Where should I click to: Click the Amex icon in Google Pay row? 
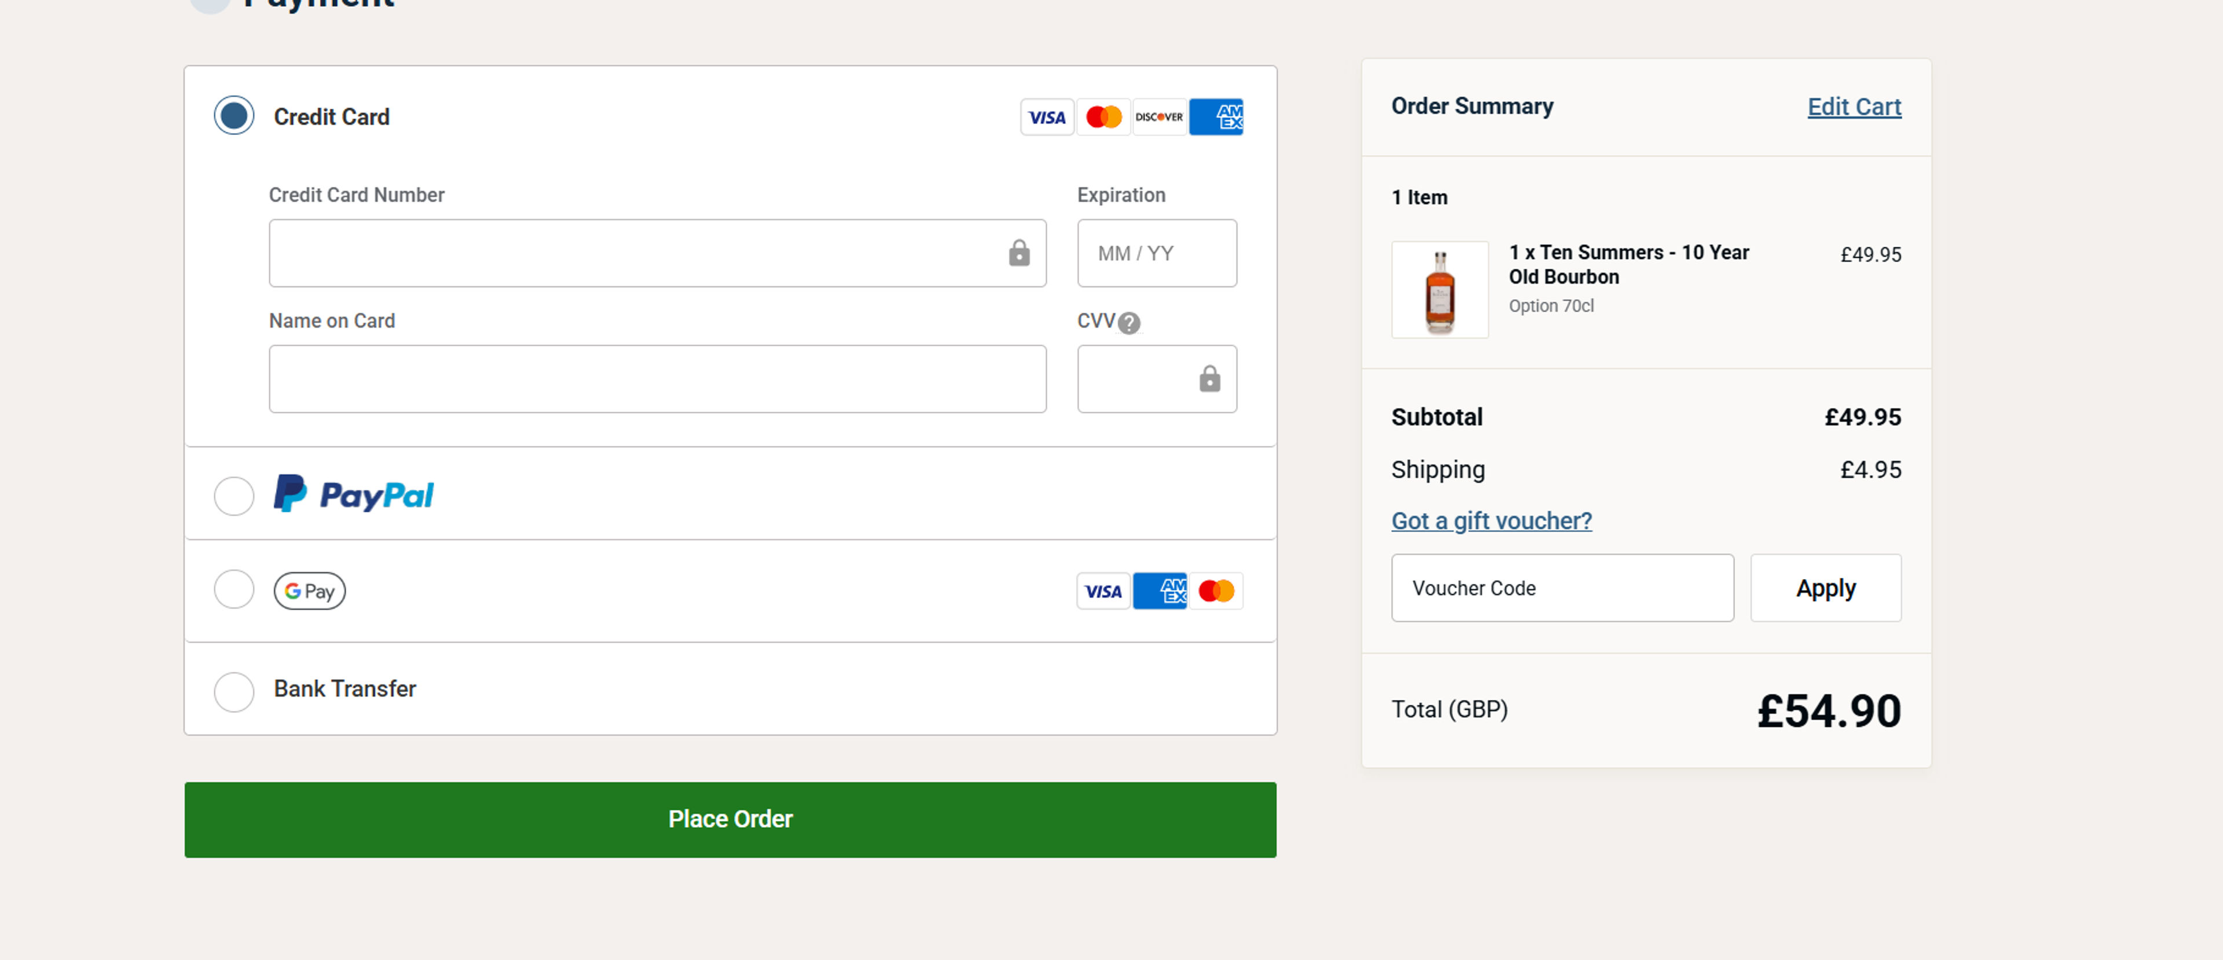point(1160,591)
